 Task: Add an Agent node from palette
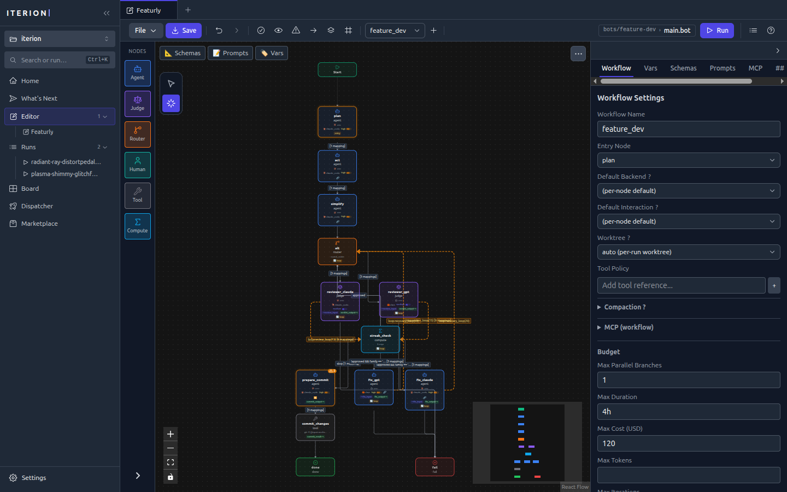pos(137,73)
